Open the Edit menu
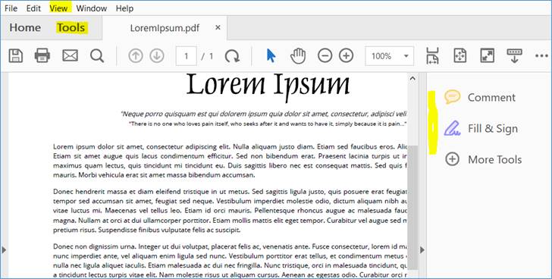 34,8
